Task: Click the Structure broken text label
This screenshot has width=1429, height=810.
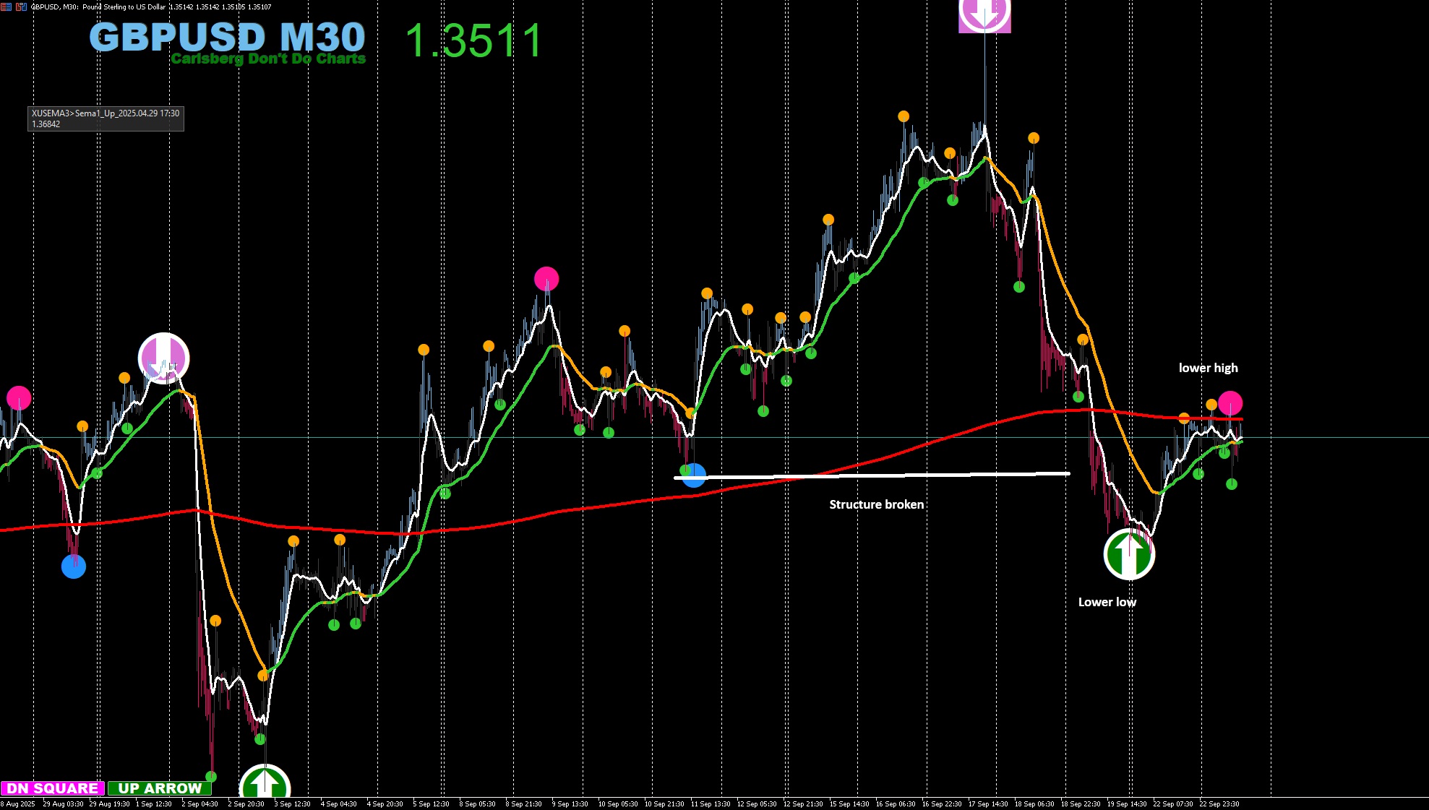Action: coord(876,504)
